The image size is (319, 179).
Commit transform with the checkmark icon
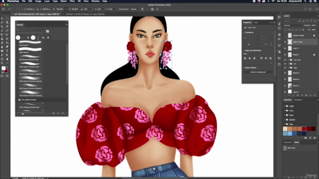click(x=158, y=9)
